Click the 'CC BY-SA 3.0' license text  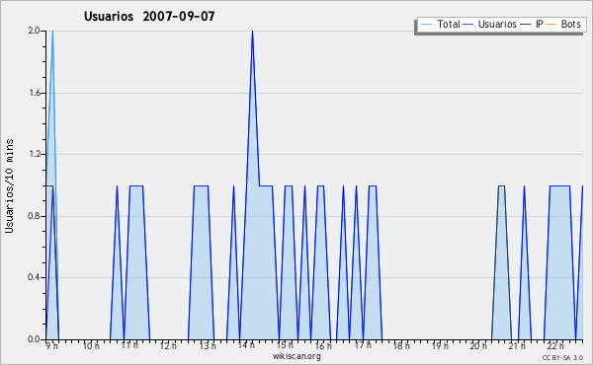(x=562, y=358)
